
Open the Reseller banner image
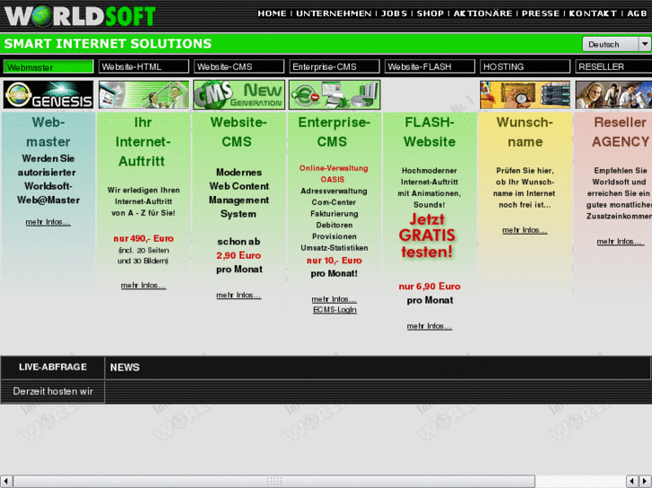pyautogui.click(x=613, y=95)
